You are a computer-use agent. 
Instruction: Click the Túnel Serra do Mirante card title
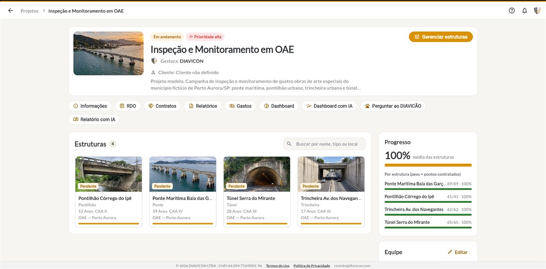tap(251, 198)
